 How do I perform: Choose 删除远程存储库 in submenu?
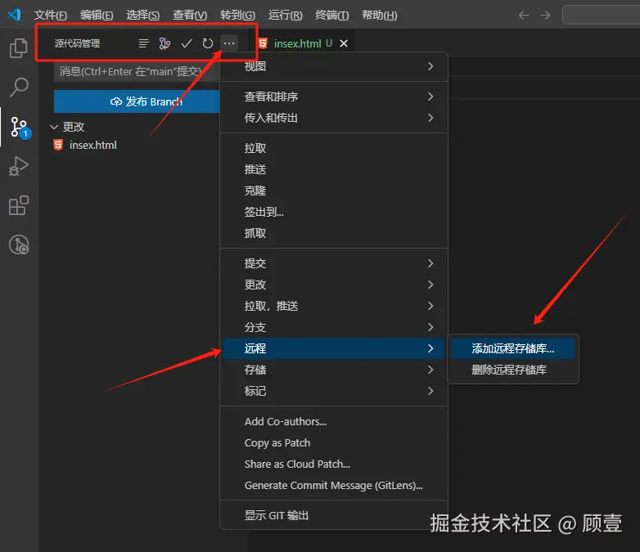[x=513, y=370]
